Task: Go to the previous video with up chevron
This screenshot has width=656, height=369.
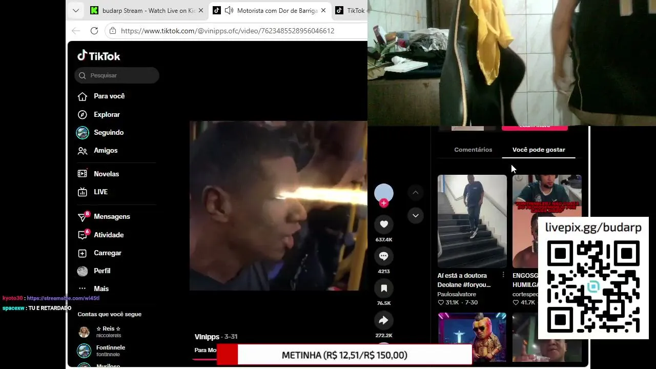Action: 416,193
